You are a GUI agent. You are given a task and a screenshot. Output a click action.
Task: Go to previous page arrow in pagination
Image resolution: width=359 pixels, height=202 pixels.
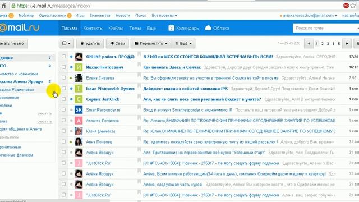tap(309, 44)
